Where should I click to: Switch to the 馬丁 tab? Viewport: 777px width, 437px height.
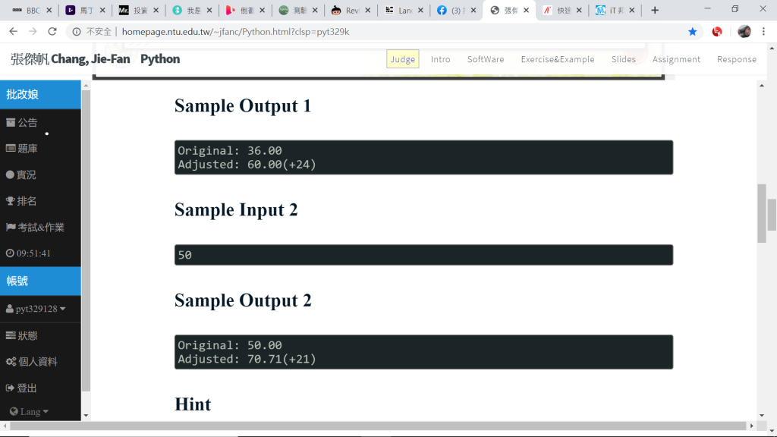pos(85,10)
